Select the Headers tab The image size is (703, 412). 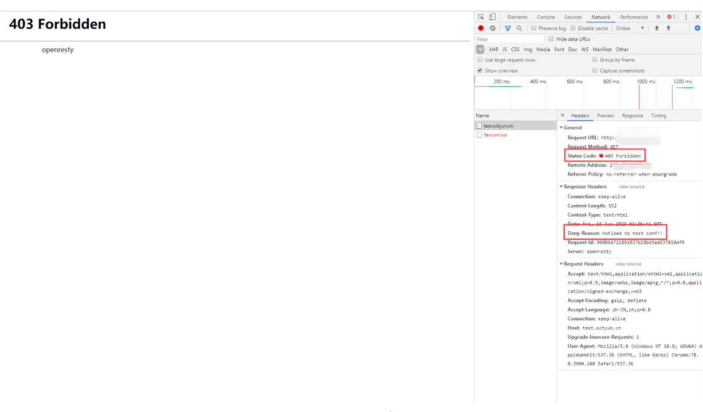[x=580, y=116]
